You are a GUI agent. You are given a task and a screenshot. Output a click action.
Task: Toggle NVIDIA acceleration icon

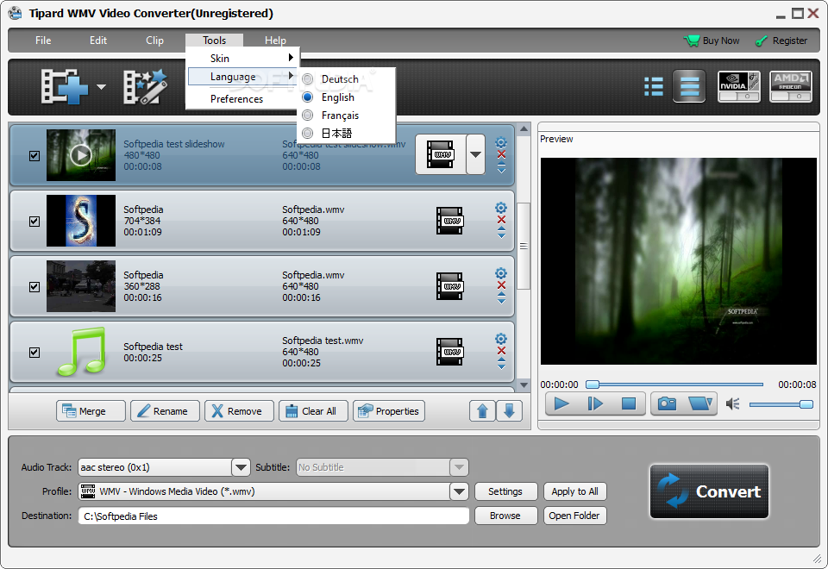point(739,86)
